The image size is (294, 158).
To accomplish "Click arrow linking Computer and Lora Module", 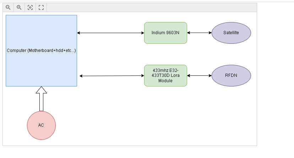I will pyautogui.click(x=112, y=76).
